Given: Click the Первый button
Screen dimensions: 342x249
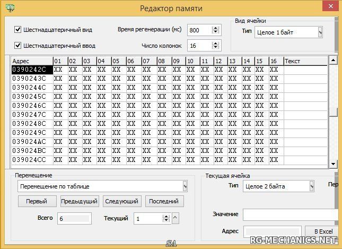Looking at the screenshot, I should point(37,201).
